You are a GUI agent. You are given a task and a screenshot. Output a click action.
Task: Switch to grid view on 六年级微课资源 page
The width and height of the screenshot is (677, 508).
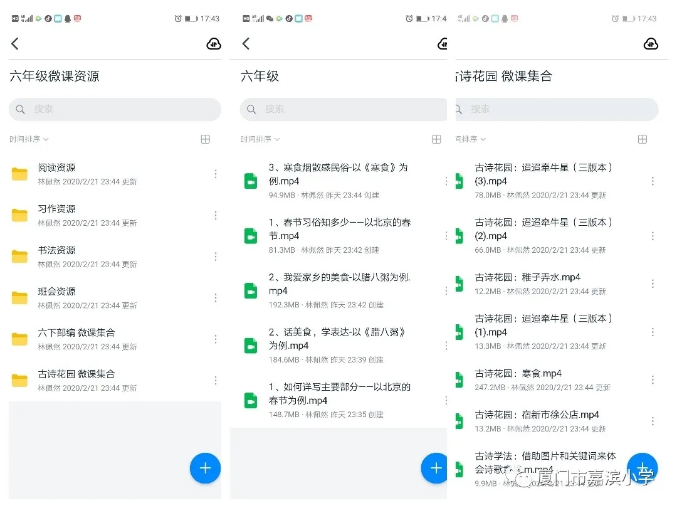205,139
